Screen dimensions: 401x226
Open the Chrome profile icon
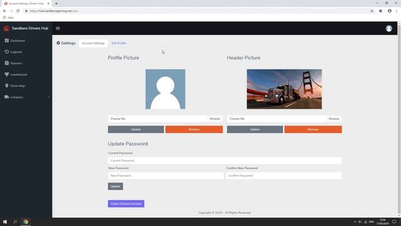[390, 11]
